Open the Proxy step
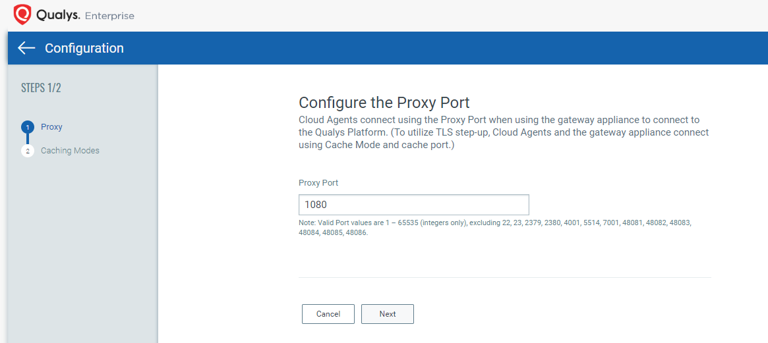 51,127
